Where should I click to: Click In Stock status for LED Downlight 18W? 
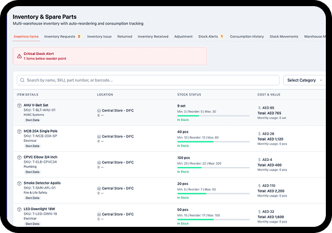(x=183, y=224)
